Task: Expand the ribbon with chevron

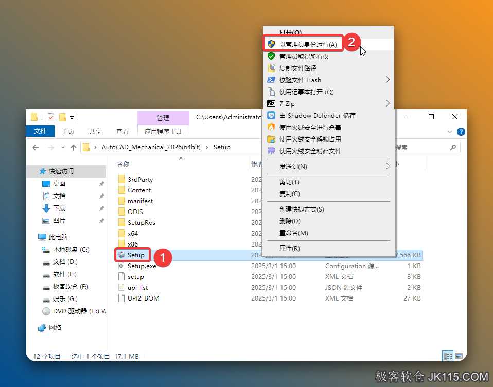Action: (450, 132)
